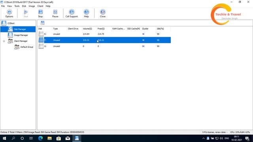Open taskbar Search
253x142 pixels.
[13, 138]
